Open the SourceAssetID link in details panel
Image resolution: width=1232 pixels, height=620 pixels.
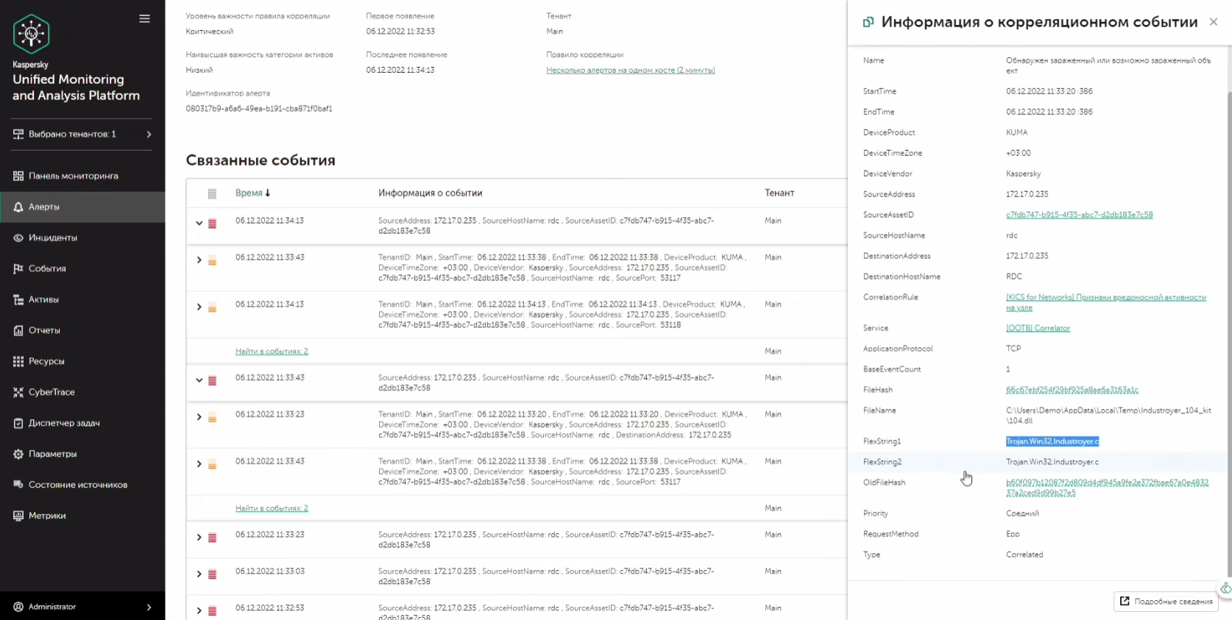(x=1079, y=215)
